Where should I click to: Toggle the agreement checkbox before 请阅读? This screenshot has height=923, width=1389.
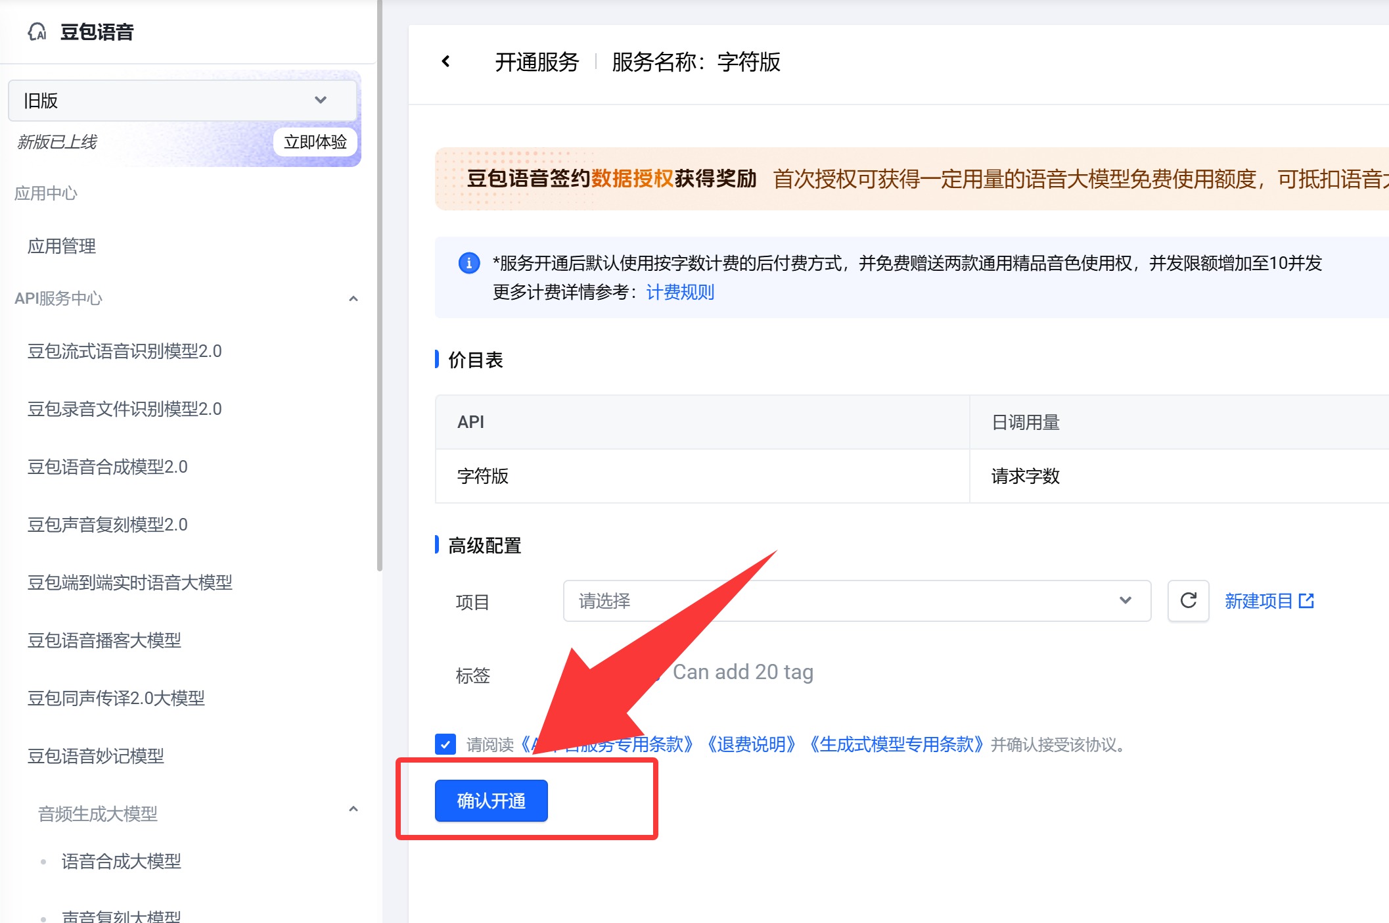445,744
